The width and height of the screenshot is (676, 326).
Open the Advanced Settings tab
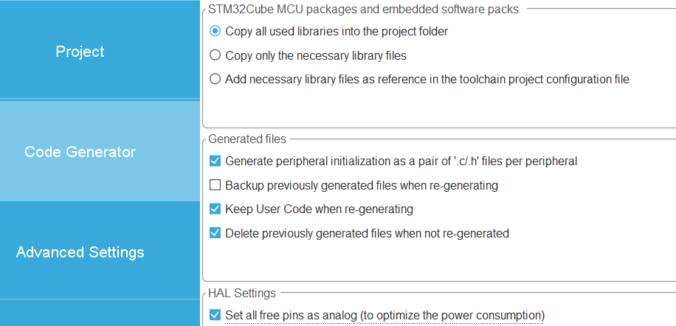point(80,252)
